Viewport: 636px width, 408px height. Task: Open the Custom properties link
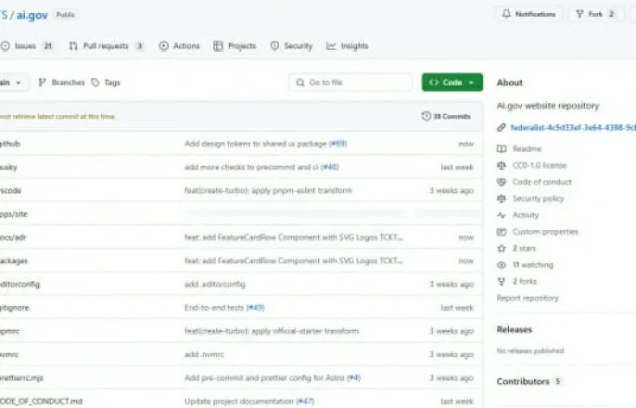[x=545, y=232]
